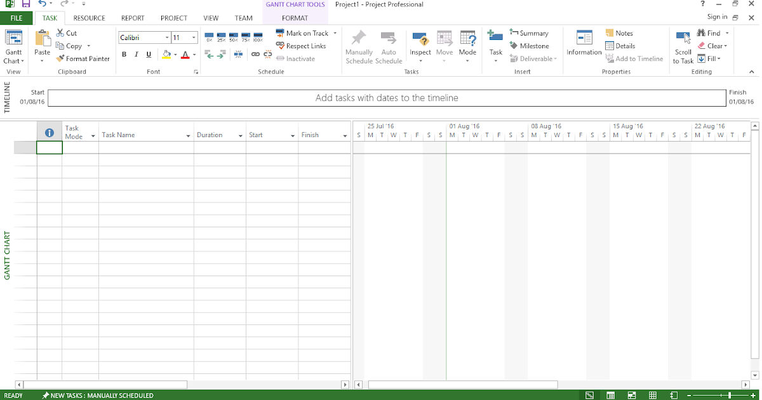This screenshot has width=762, height=400.
Task: Open the Task Inspector with Inspect
Action: pos(420,43)
